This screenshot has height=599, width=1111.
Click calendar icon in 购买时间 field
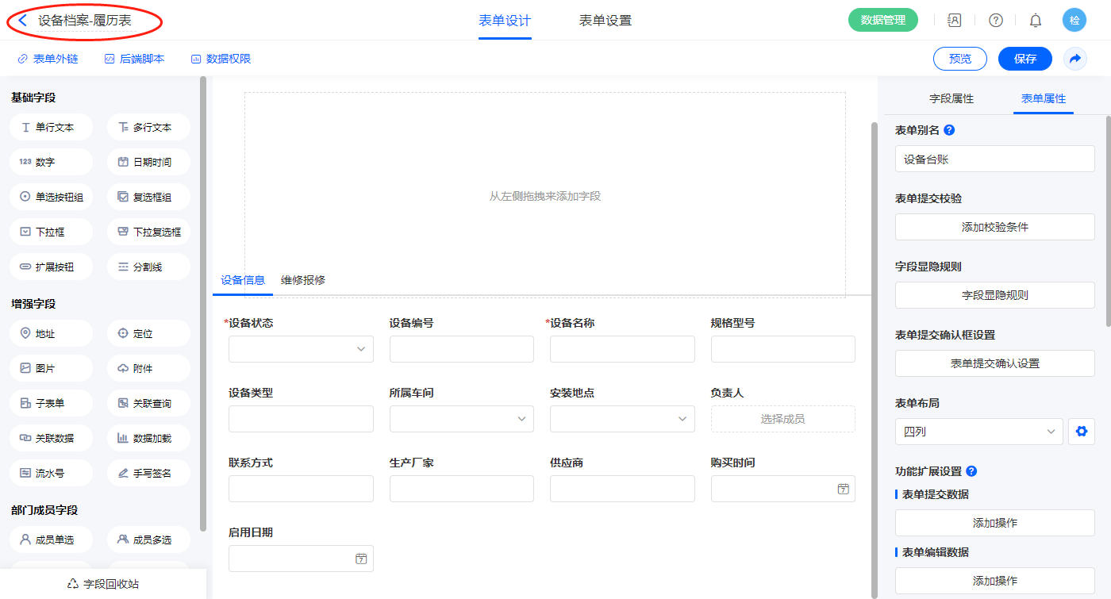coord(843,489)
